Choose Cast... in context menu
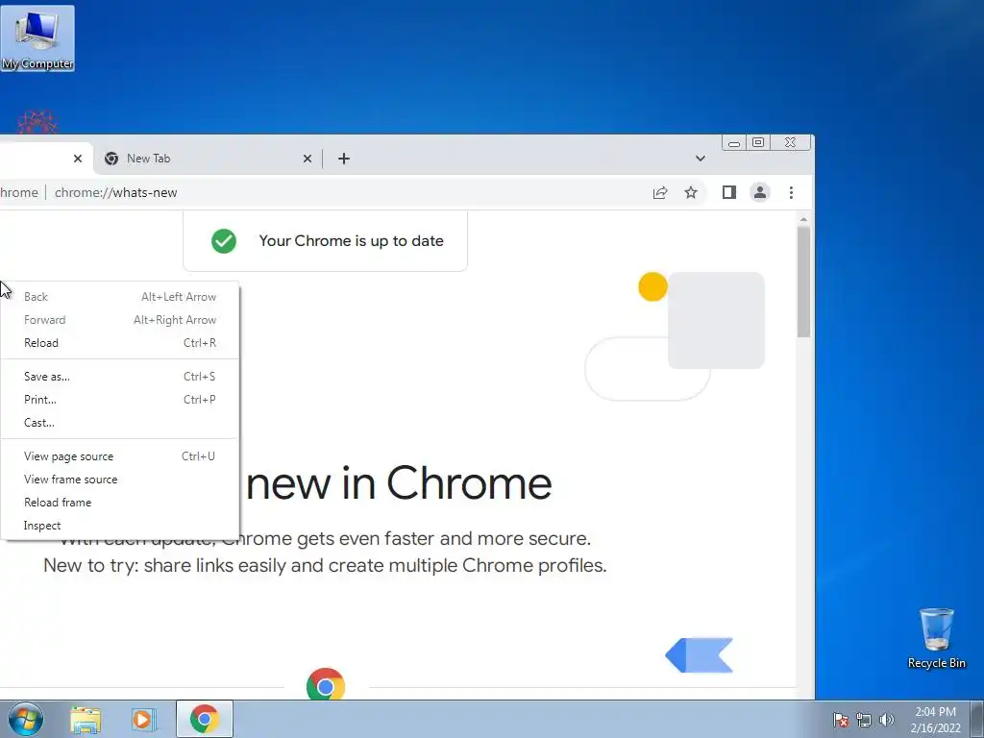Viewport: 984px width, 738px height. (120, 423)
